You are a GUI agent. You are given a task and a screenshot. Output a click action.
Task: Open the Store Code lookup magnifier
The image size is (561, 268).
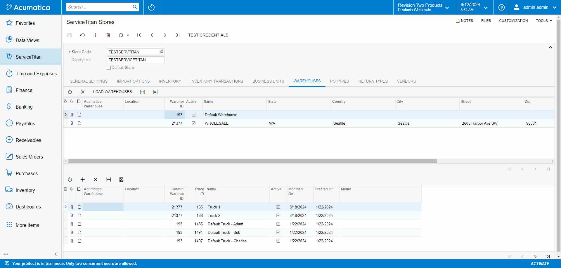click(x=161, y=52)
